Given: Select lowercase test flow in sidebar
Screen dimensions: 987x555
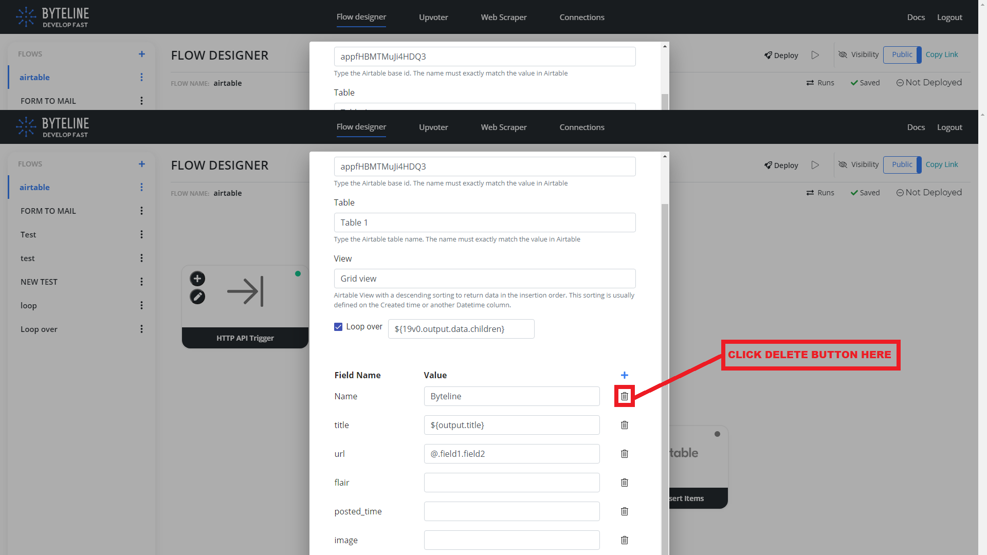Looking at the screenshot, I should 28,258.
